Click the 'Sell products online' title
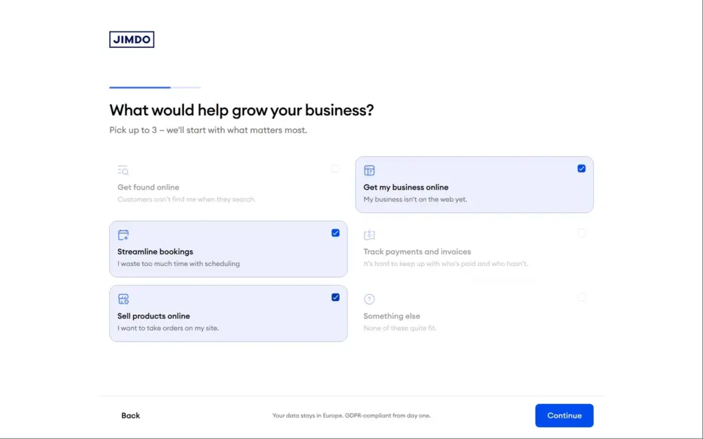 pyautogui.click(x=154, y=316)
